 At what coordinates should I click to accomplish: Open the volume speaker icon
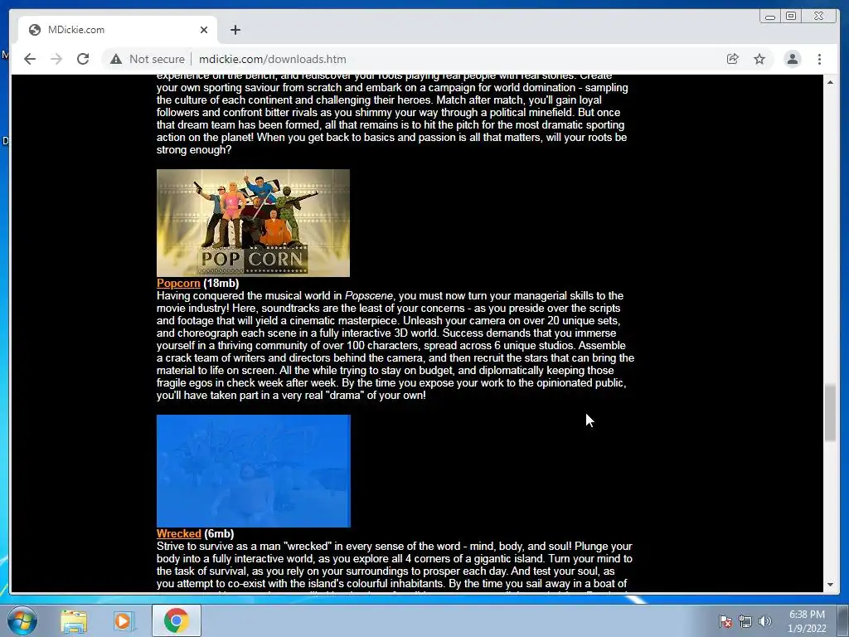(764, 621)
